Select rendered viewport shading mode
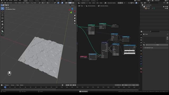The height and width of the screenshot is (95, 169). [x=73, y=3]
